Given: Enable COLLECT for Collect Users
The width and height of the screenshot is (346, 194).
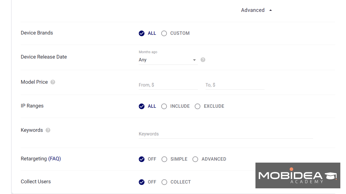Looking at the screenshot, I should pyautogui.click(x=164, y=182).
